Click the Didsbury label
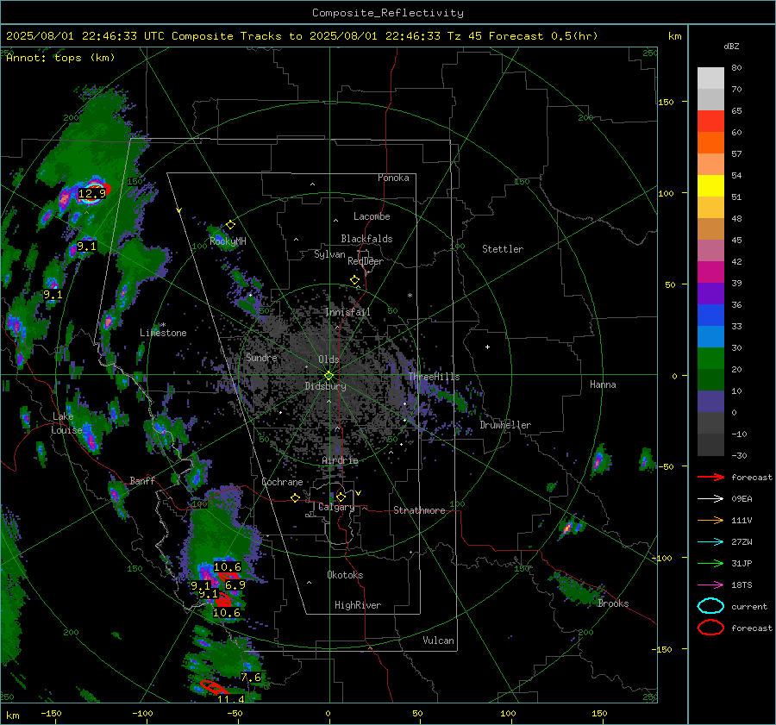 [x=325, y=386]
